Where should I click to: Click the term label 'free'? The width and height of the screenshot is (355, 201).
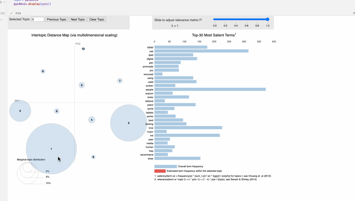151,151
